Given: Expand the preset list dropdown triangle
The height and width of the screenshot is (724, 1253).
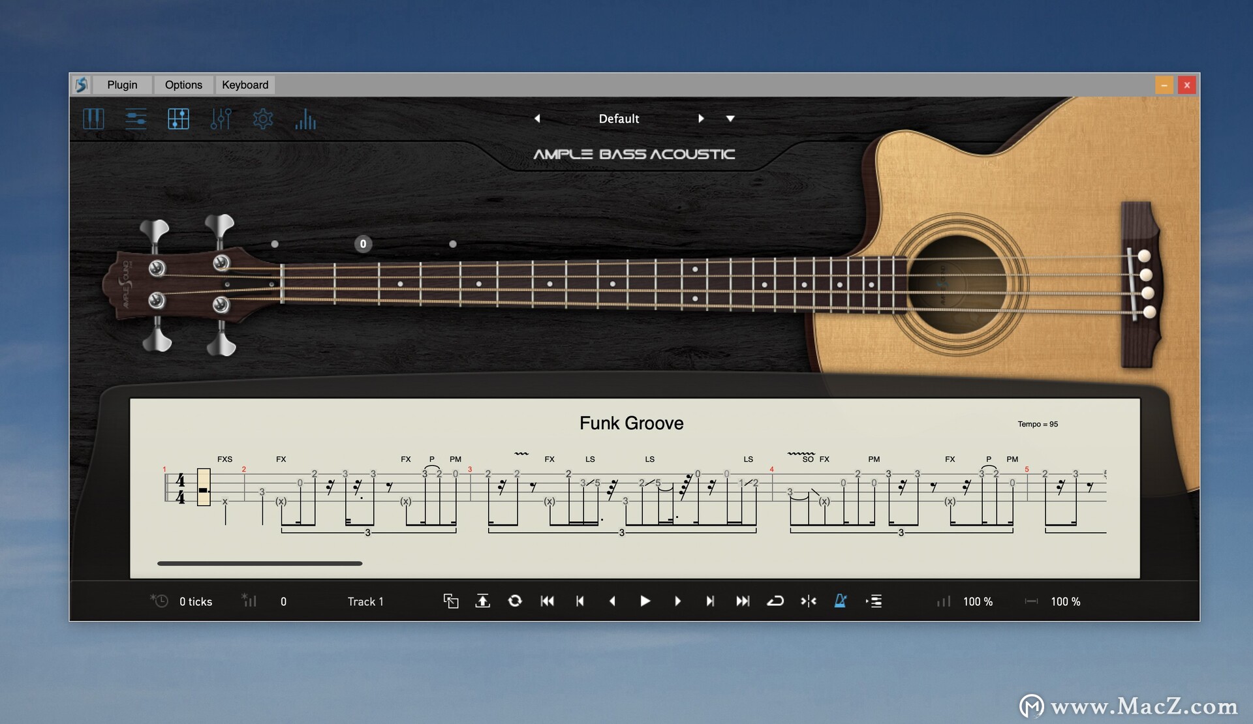Looking at the screenshot, I should pyautogui.click(x=730, y=119).
